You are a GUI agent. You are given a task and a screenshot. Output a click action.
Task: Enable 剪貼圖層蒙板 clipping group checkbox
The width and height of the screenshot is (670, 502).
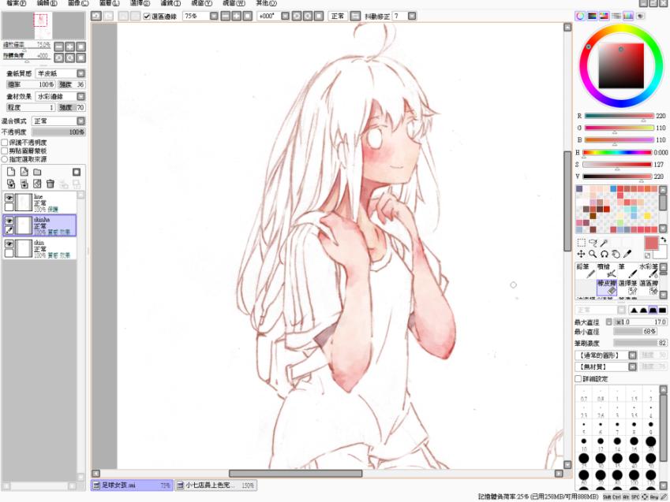(5, 151)
